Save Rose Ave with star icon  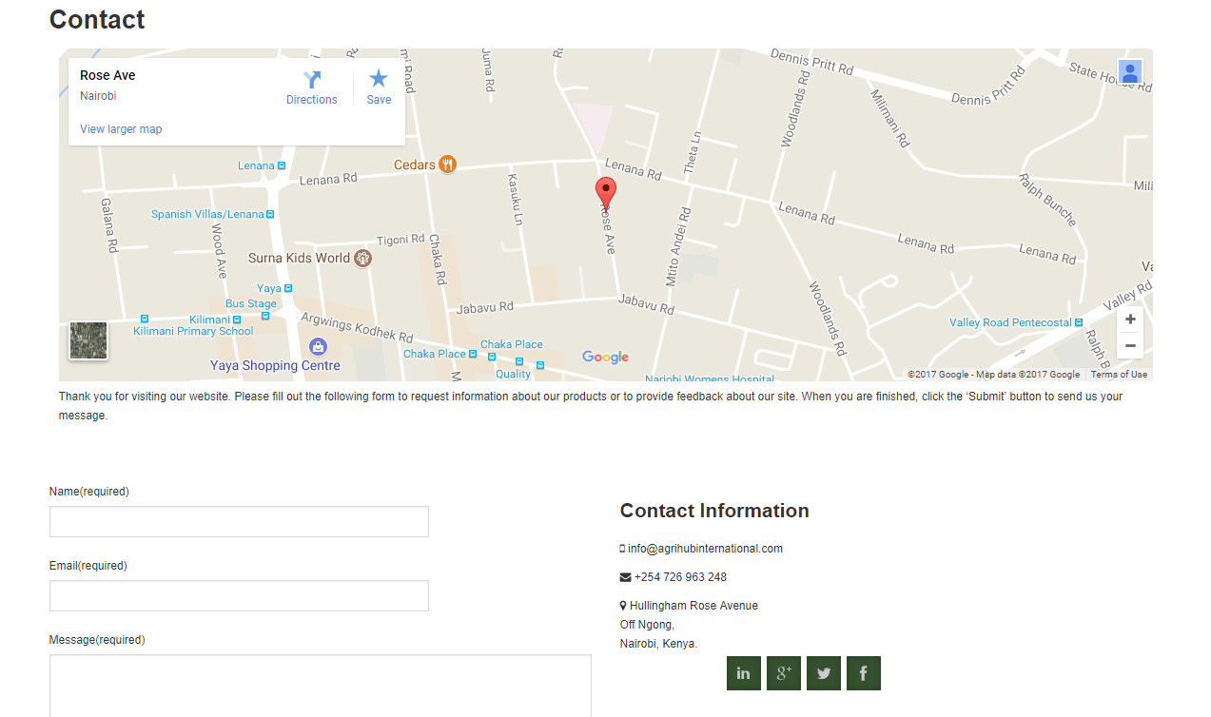[x=379, y=78]
